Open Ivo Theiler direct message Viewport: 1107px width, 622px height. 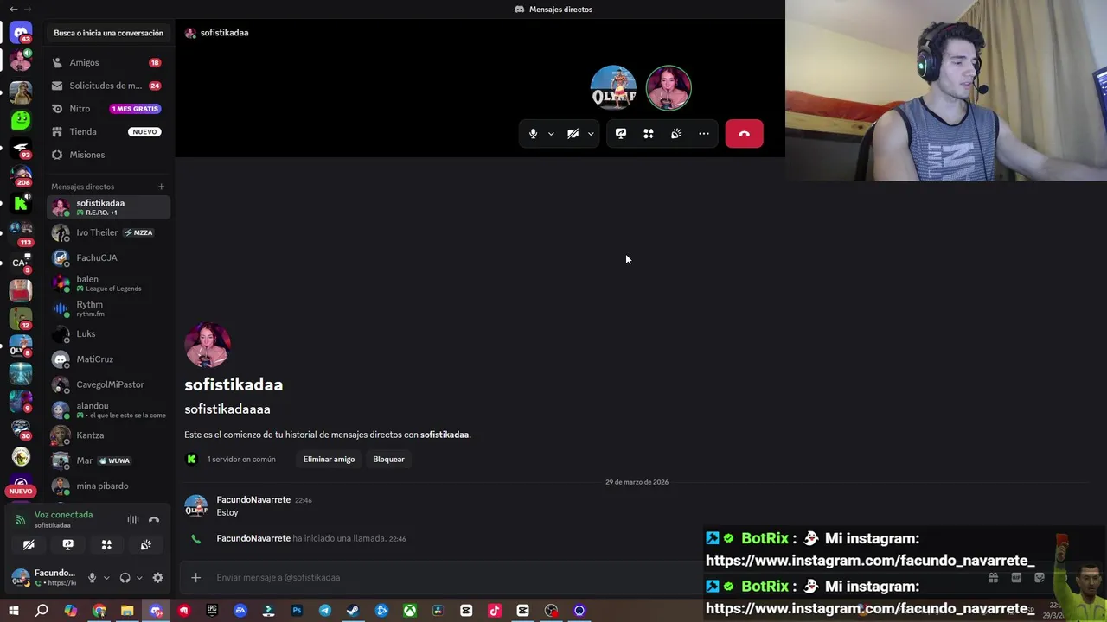pos(108,232)
